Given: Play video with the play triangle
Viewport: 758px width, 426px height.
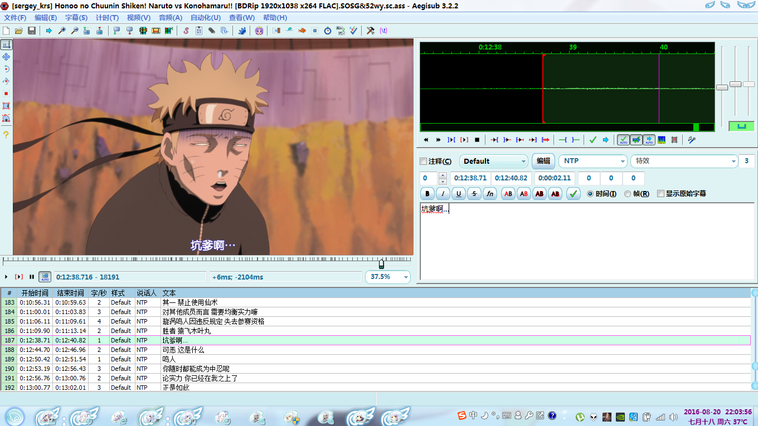Looking at the screenshot, I should point(6,277).
